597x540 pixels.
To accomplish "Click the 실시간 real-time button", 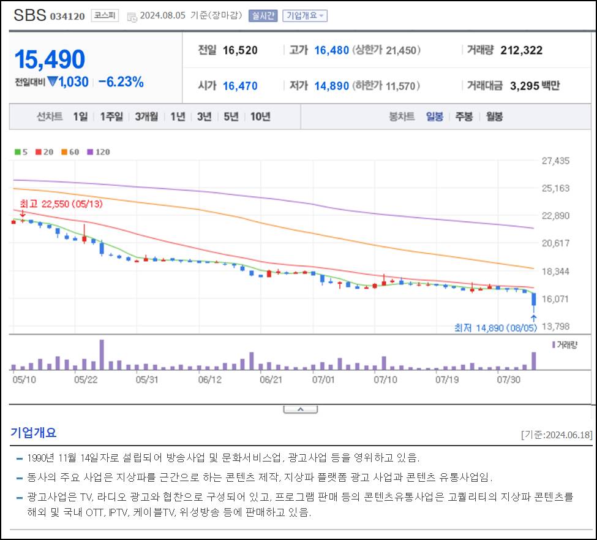I will 263,15.
